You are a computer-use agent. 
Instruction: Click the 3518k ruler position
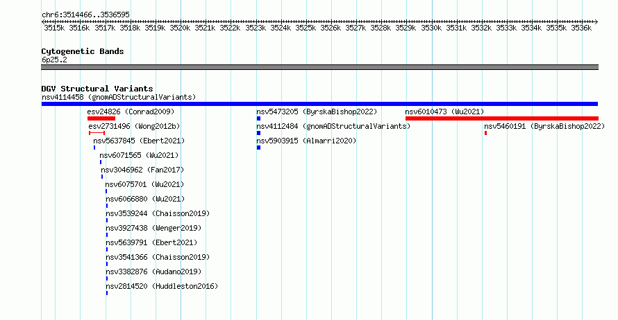point(130,28)
